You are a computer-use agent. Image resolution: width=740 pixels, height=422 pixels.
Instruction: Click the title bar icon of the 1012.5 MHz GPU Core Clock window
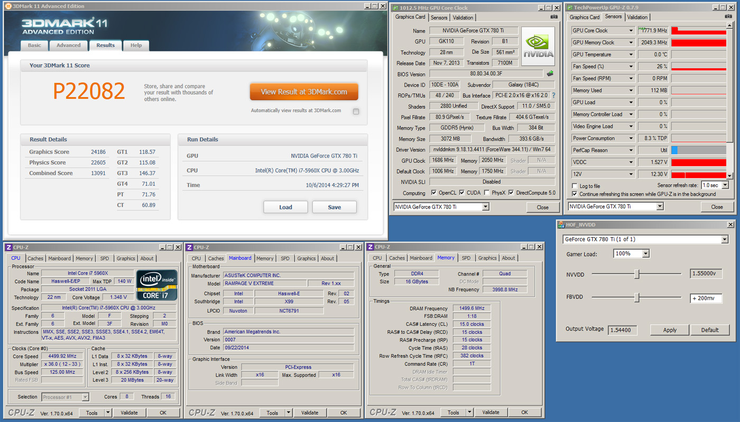396,7
